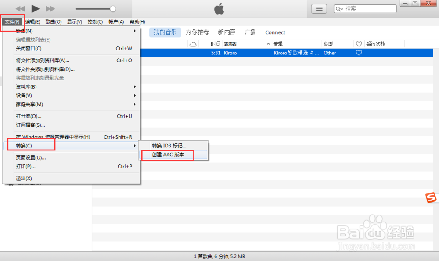Choose 将文件添加到资料库(A)... item
Screen dimensions: 439x261
tap(72, 61)
